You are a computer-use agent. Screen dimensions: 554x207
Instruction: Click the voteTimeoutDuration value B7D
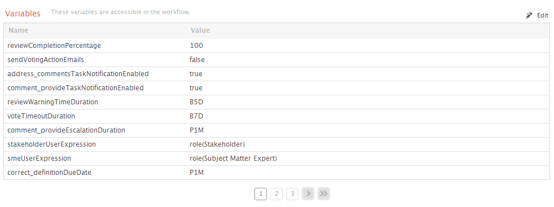pyautogui.click(x=196, y=116)
